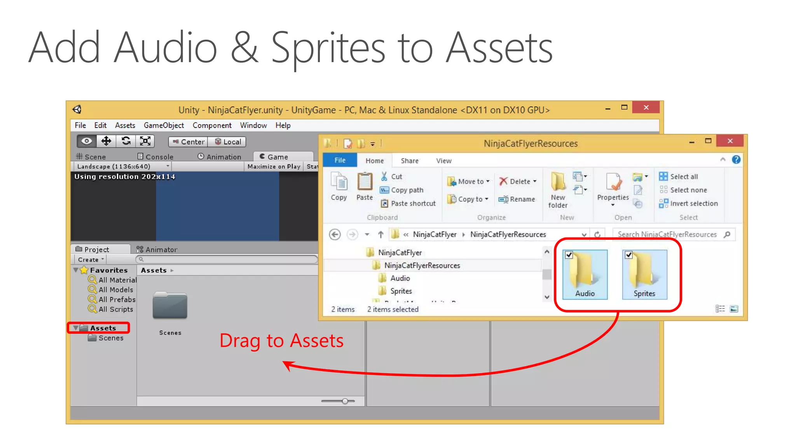Collapse the Assets folder tree arrow
The width and height of the screenshot is (796, 447).
point(76,328)
